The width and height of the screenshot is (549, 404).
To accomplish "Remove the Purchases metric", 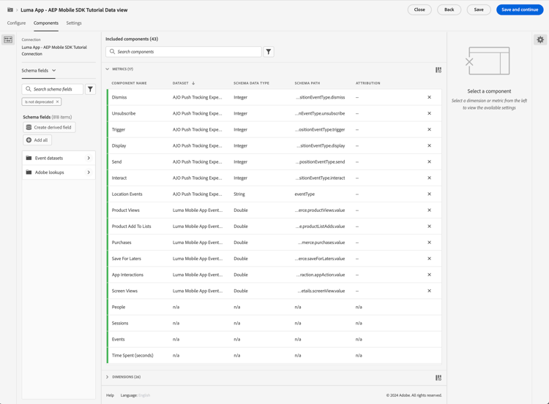I will pyautogui.click(x=429, y=243).
